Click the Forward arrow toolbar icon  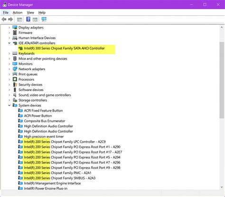[x=10, y=19]
